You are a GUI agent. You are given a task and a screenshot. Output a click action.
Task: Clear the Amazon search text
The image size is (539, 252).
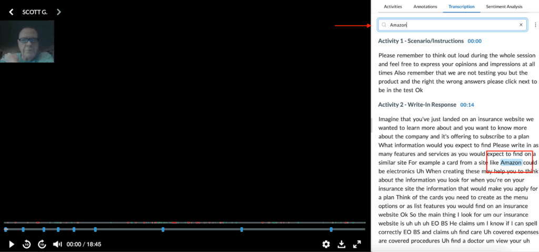pyautogui.click(x=521, y=25)
